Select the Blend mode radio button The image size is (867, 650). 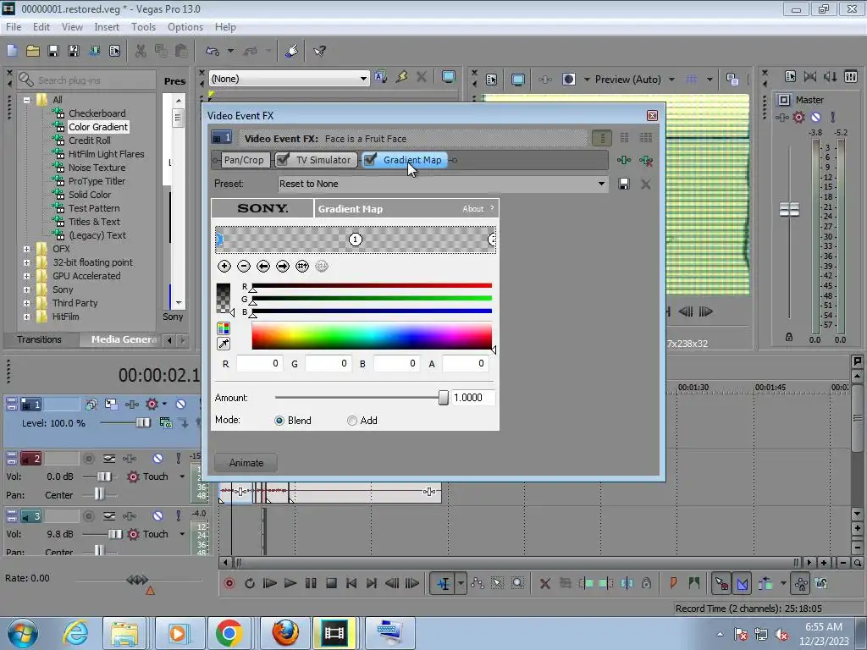point(279,421)
